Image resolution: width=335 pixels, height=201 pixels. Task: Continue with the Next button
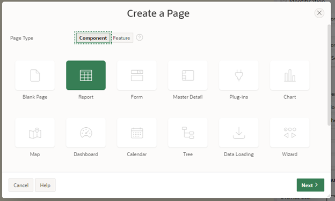[310, 185]
